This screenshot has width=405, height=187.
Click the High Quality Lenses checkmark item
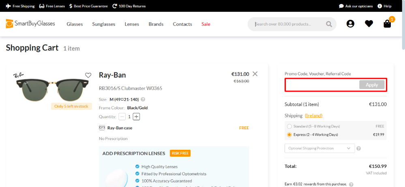point(156,167)
